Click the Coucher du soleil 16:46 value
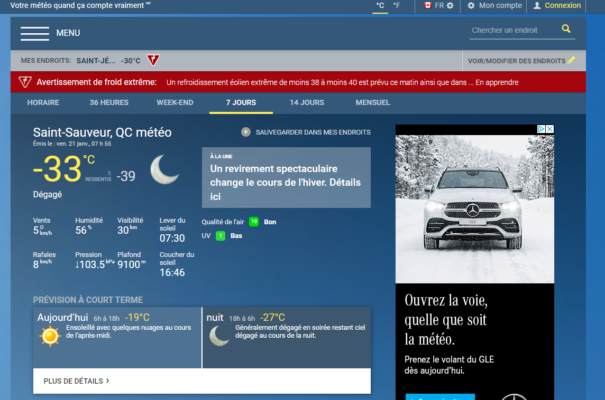 172,273
